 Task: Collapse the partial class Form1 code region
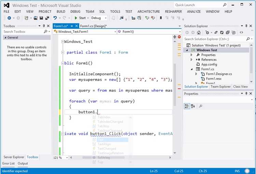63,52
